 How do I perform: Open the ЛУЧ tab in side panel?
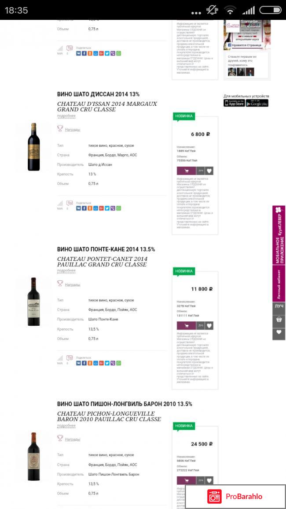point(279,306)
